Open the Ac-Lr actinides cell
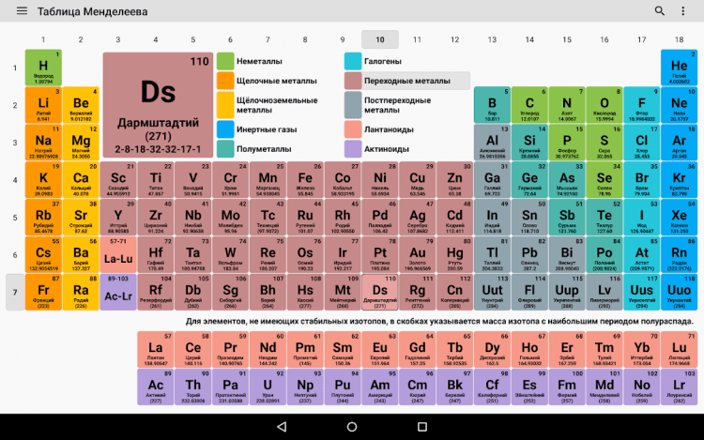The width and height of the screenshot is (704, 440). (x=118, y=293)
